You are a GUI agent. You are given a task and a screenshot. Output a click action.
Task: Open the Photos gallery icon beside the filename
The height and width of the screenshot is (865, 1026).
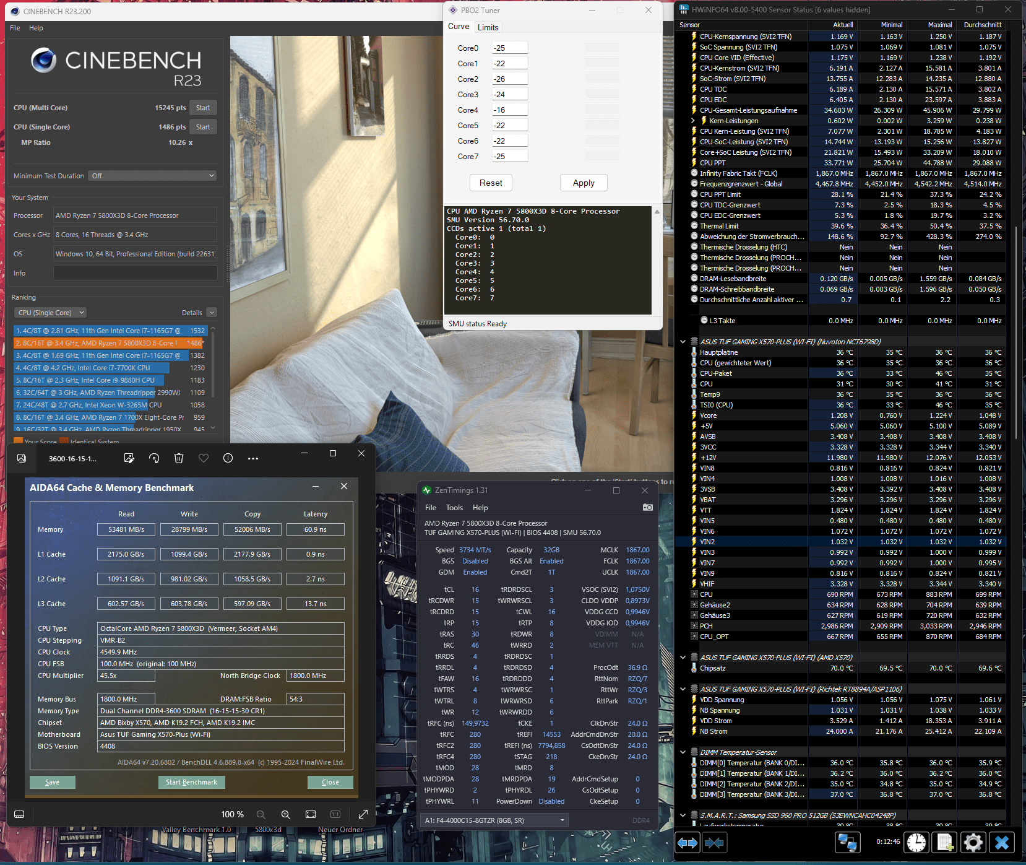coord(22,458)
